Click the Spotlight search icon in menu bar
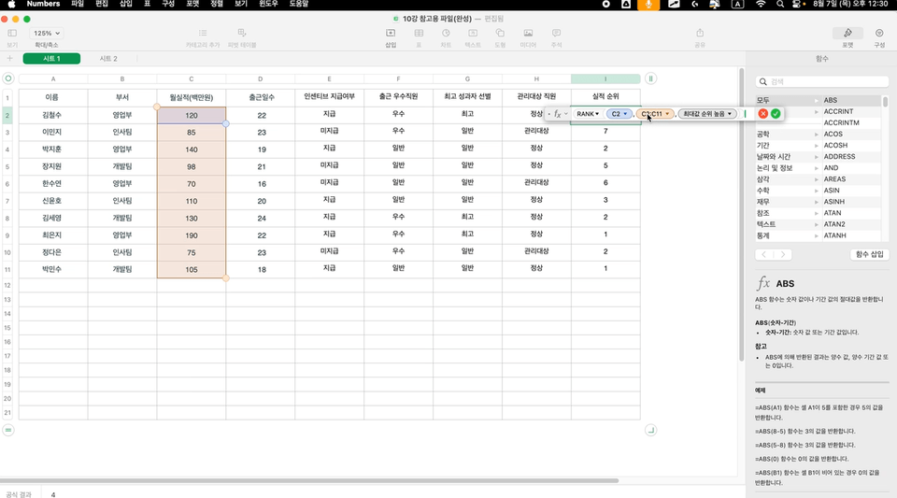 779,4
